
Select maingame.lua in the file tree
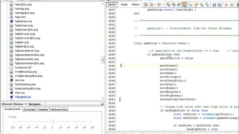(x=23, y=97)
